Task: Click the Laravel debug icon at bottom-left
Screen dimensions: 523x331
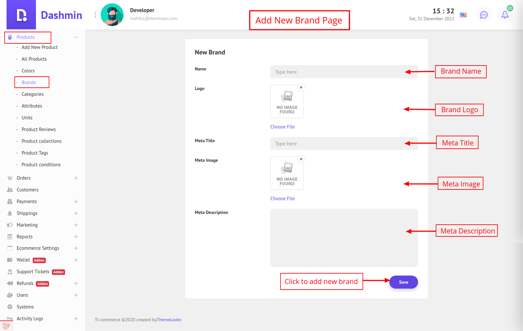Action: 6,325
